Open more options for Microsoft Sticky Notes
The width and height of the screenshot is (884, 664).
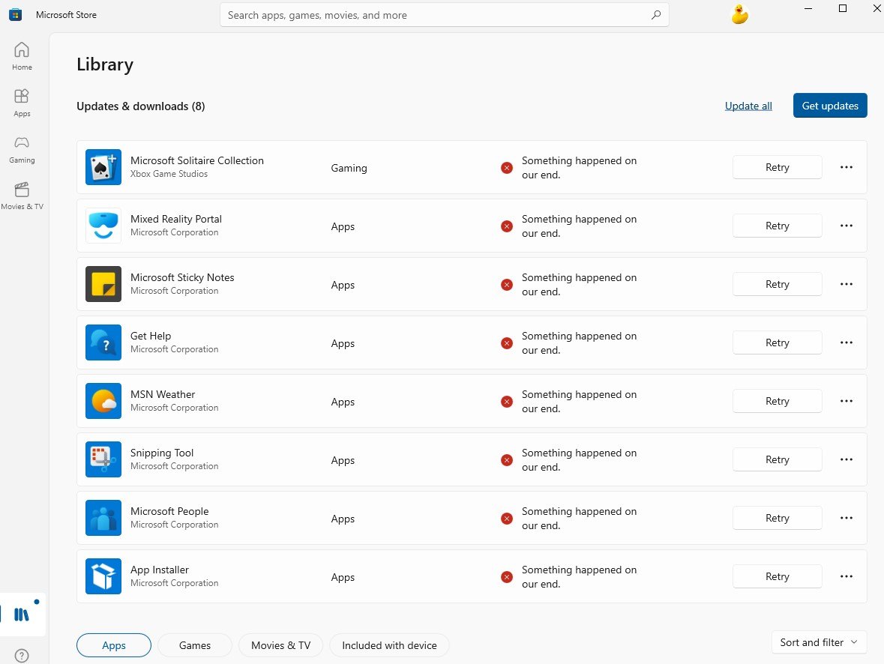pos(847,284)
